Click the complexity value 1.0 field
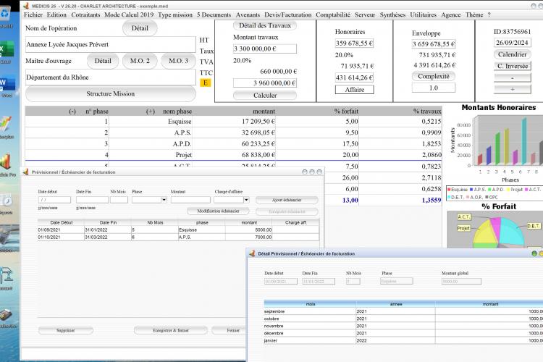Viewport: 543px width, 362px height. tap(434, 88)
